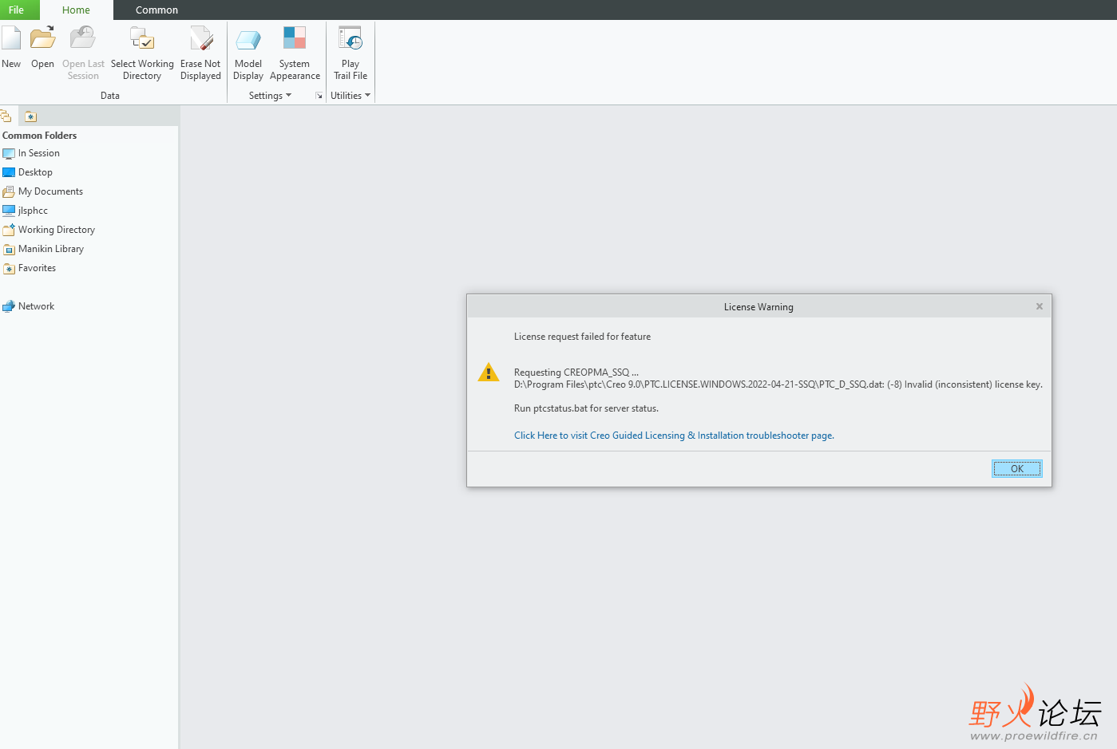
Task: Click the License Warning title bar
Action: [x=759, y=306]
